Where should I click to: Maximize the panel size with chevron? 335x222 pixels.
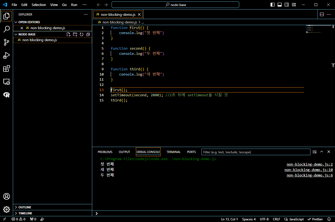coord(322,152)
